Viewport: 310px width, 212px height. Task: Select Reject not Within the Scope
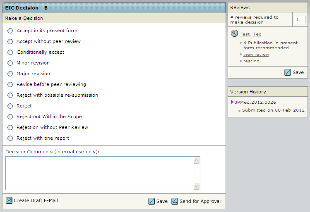pos(10,117)
